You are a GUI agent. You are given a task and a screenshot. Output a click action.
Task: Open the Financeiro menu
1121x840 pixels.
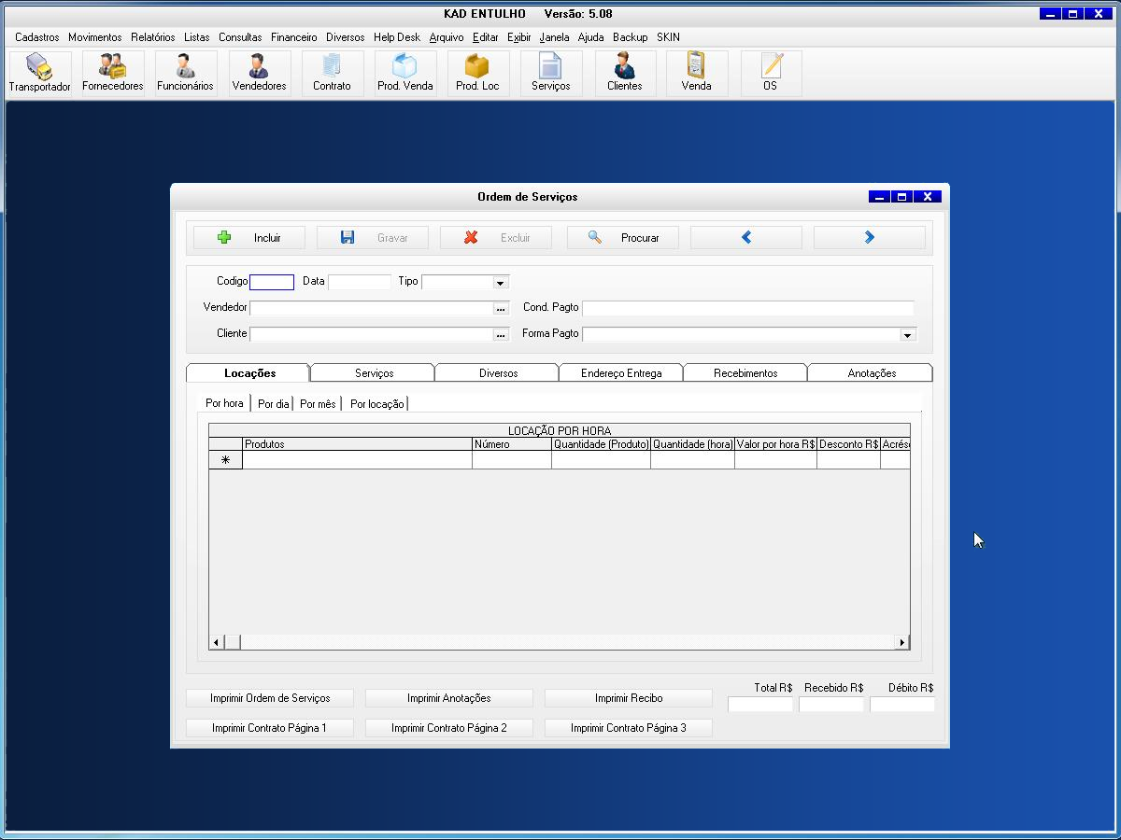pyautogui.click(x=293, y=37)
